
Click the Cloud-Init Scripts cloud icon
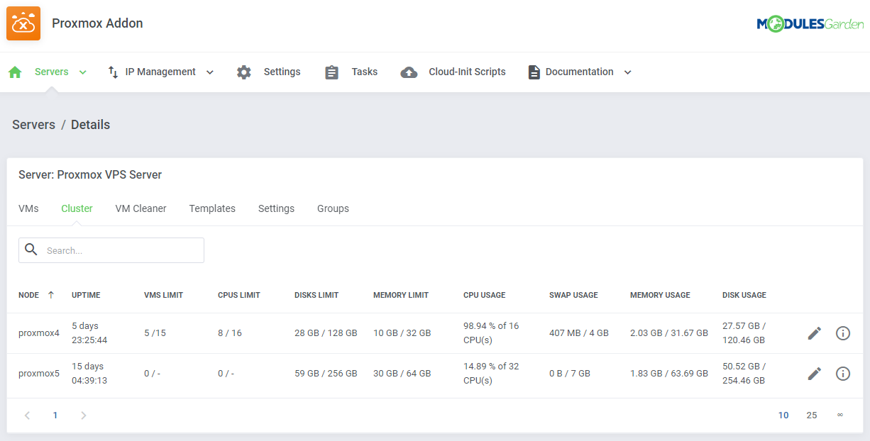409,72
